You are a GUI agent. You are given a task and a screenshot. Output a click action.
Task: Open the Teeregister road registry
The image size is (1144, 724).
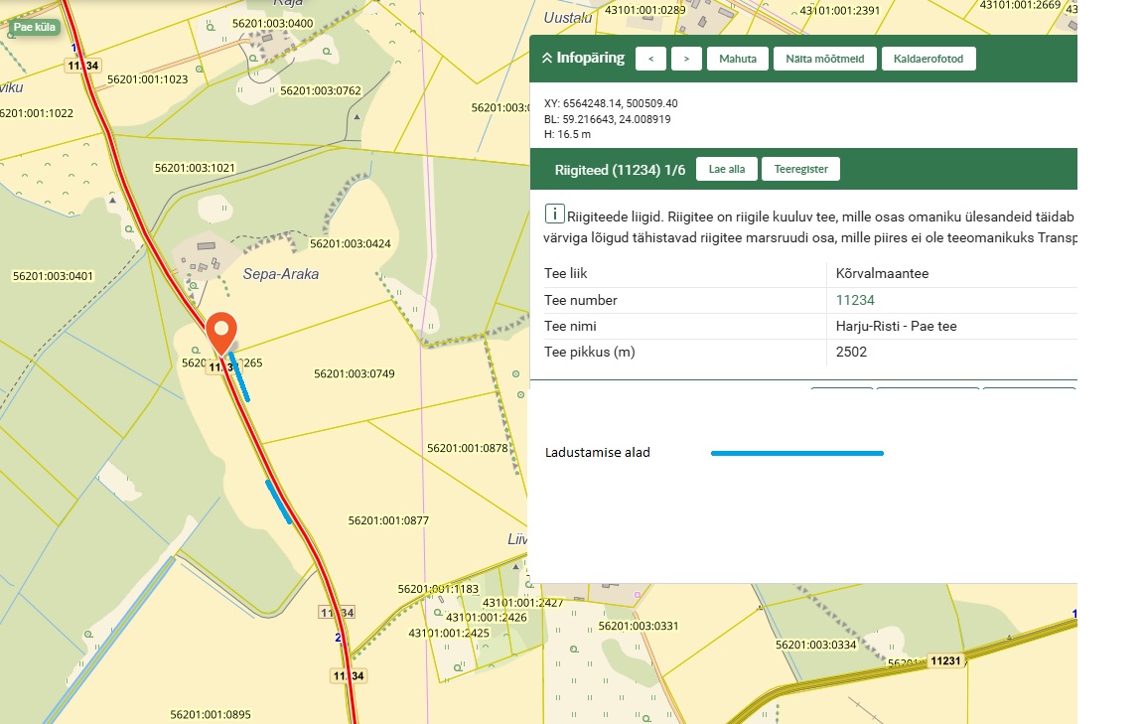pos(800,169)
